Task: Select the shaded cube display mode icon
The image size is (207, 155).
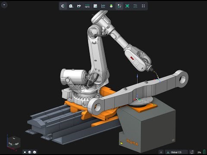Action: coord(34,152)
